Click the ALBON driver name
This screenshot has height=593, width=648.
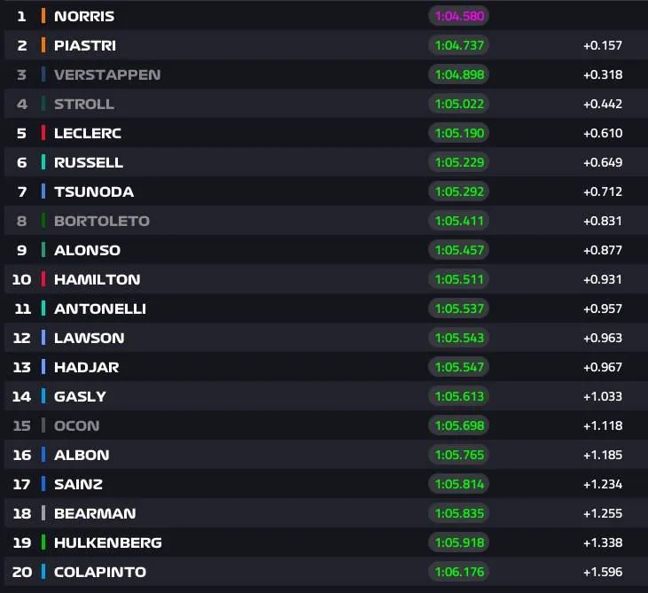[x=82, y=455]
